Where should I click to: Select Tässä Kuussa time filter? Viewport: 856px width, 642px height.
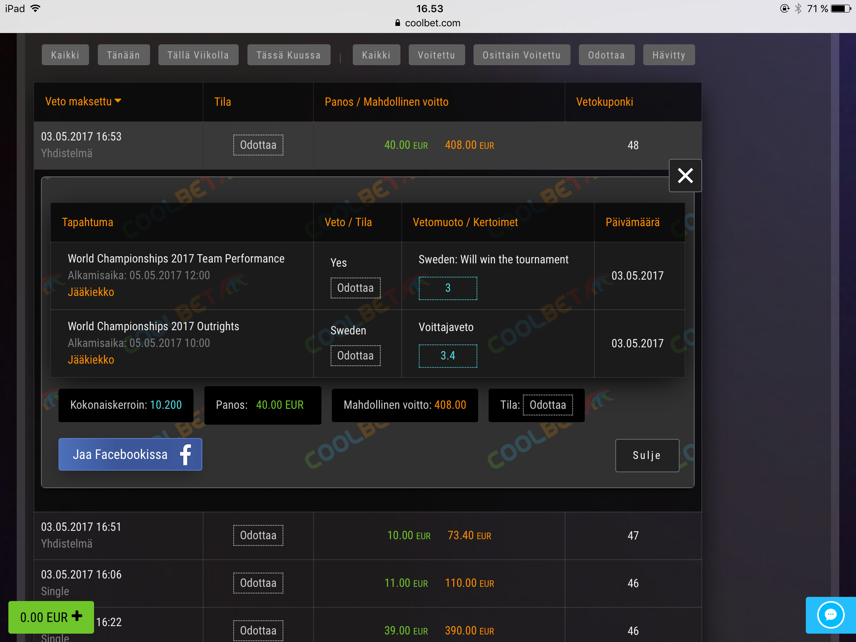288,55
